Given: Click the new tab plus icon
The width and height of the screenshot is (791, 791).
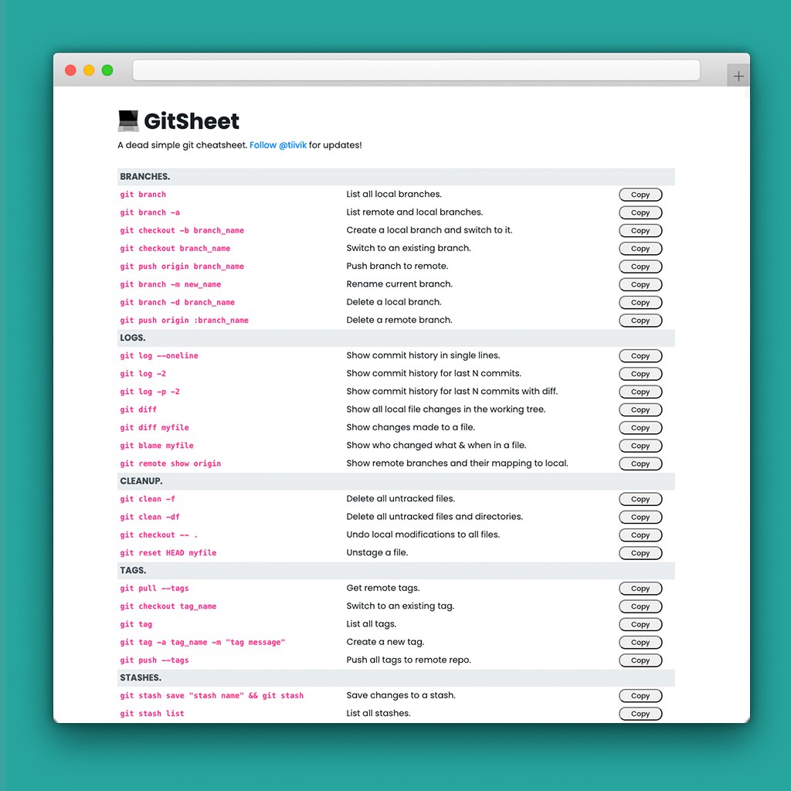Looking at the screenshot, I should [x=738, y=76].
